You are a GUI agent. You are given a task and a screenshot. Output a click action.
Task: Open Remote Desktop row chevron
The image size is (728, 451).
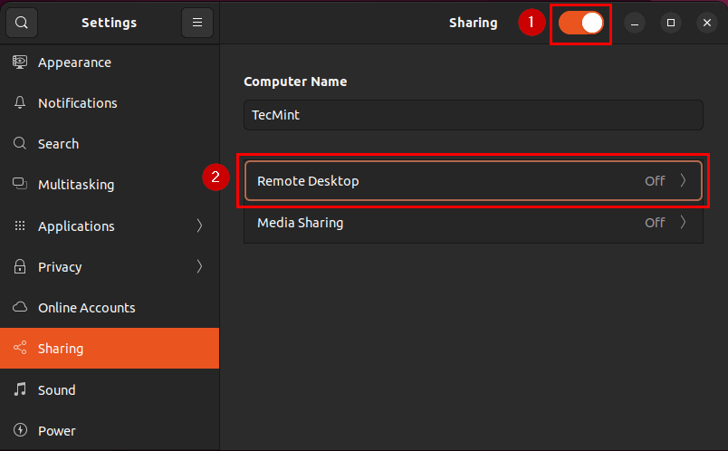point(684,181)
